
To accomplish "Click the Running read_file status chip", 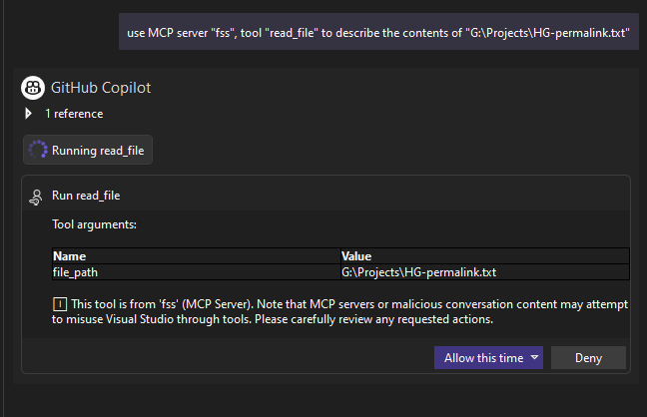I will click(x=88, y=150).
